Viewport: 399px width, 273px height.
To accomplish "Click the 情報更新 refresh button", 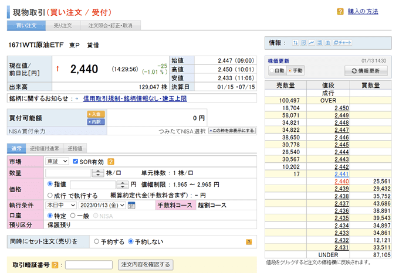I will pyautogui.click(x=366, y=70).
